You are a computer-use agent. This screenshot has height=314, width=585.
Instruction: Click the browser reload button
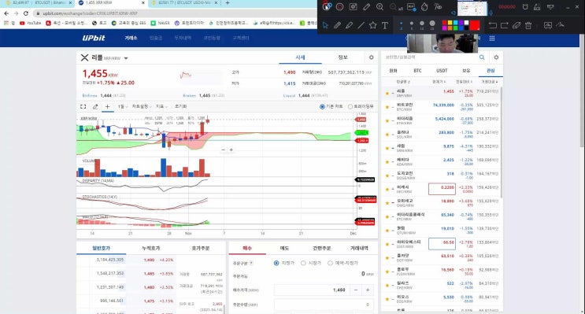tap(26, 13)
